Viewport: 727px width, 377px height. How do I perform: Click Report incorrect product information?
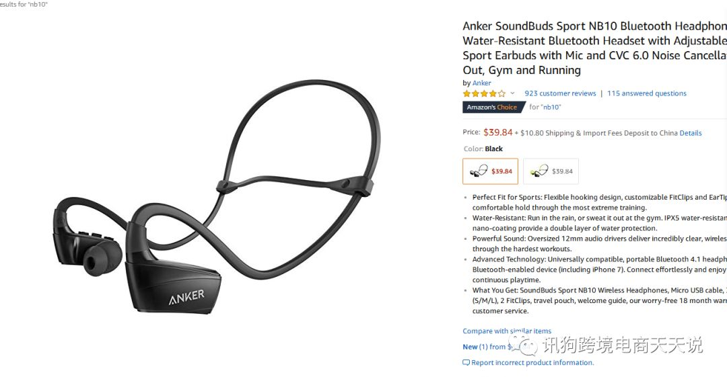coord(532,363)
